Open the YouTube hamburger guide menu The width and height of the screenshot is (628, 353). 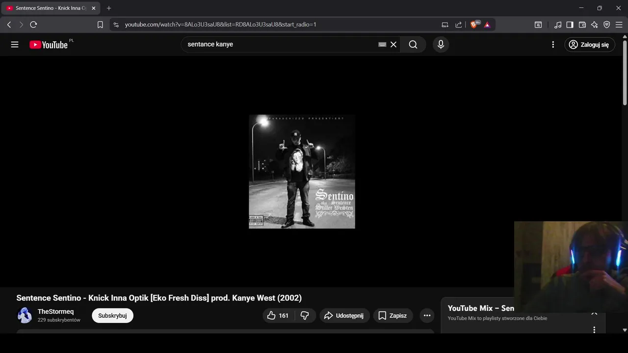15,45
